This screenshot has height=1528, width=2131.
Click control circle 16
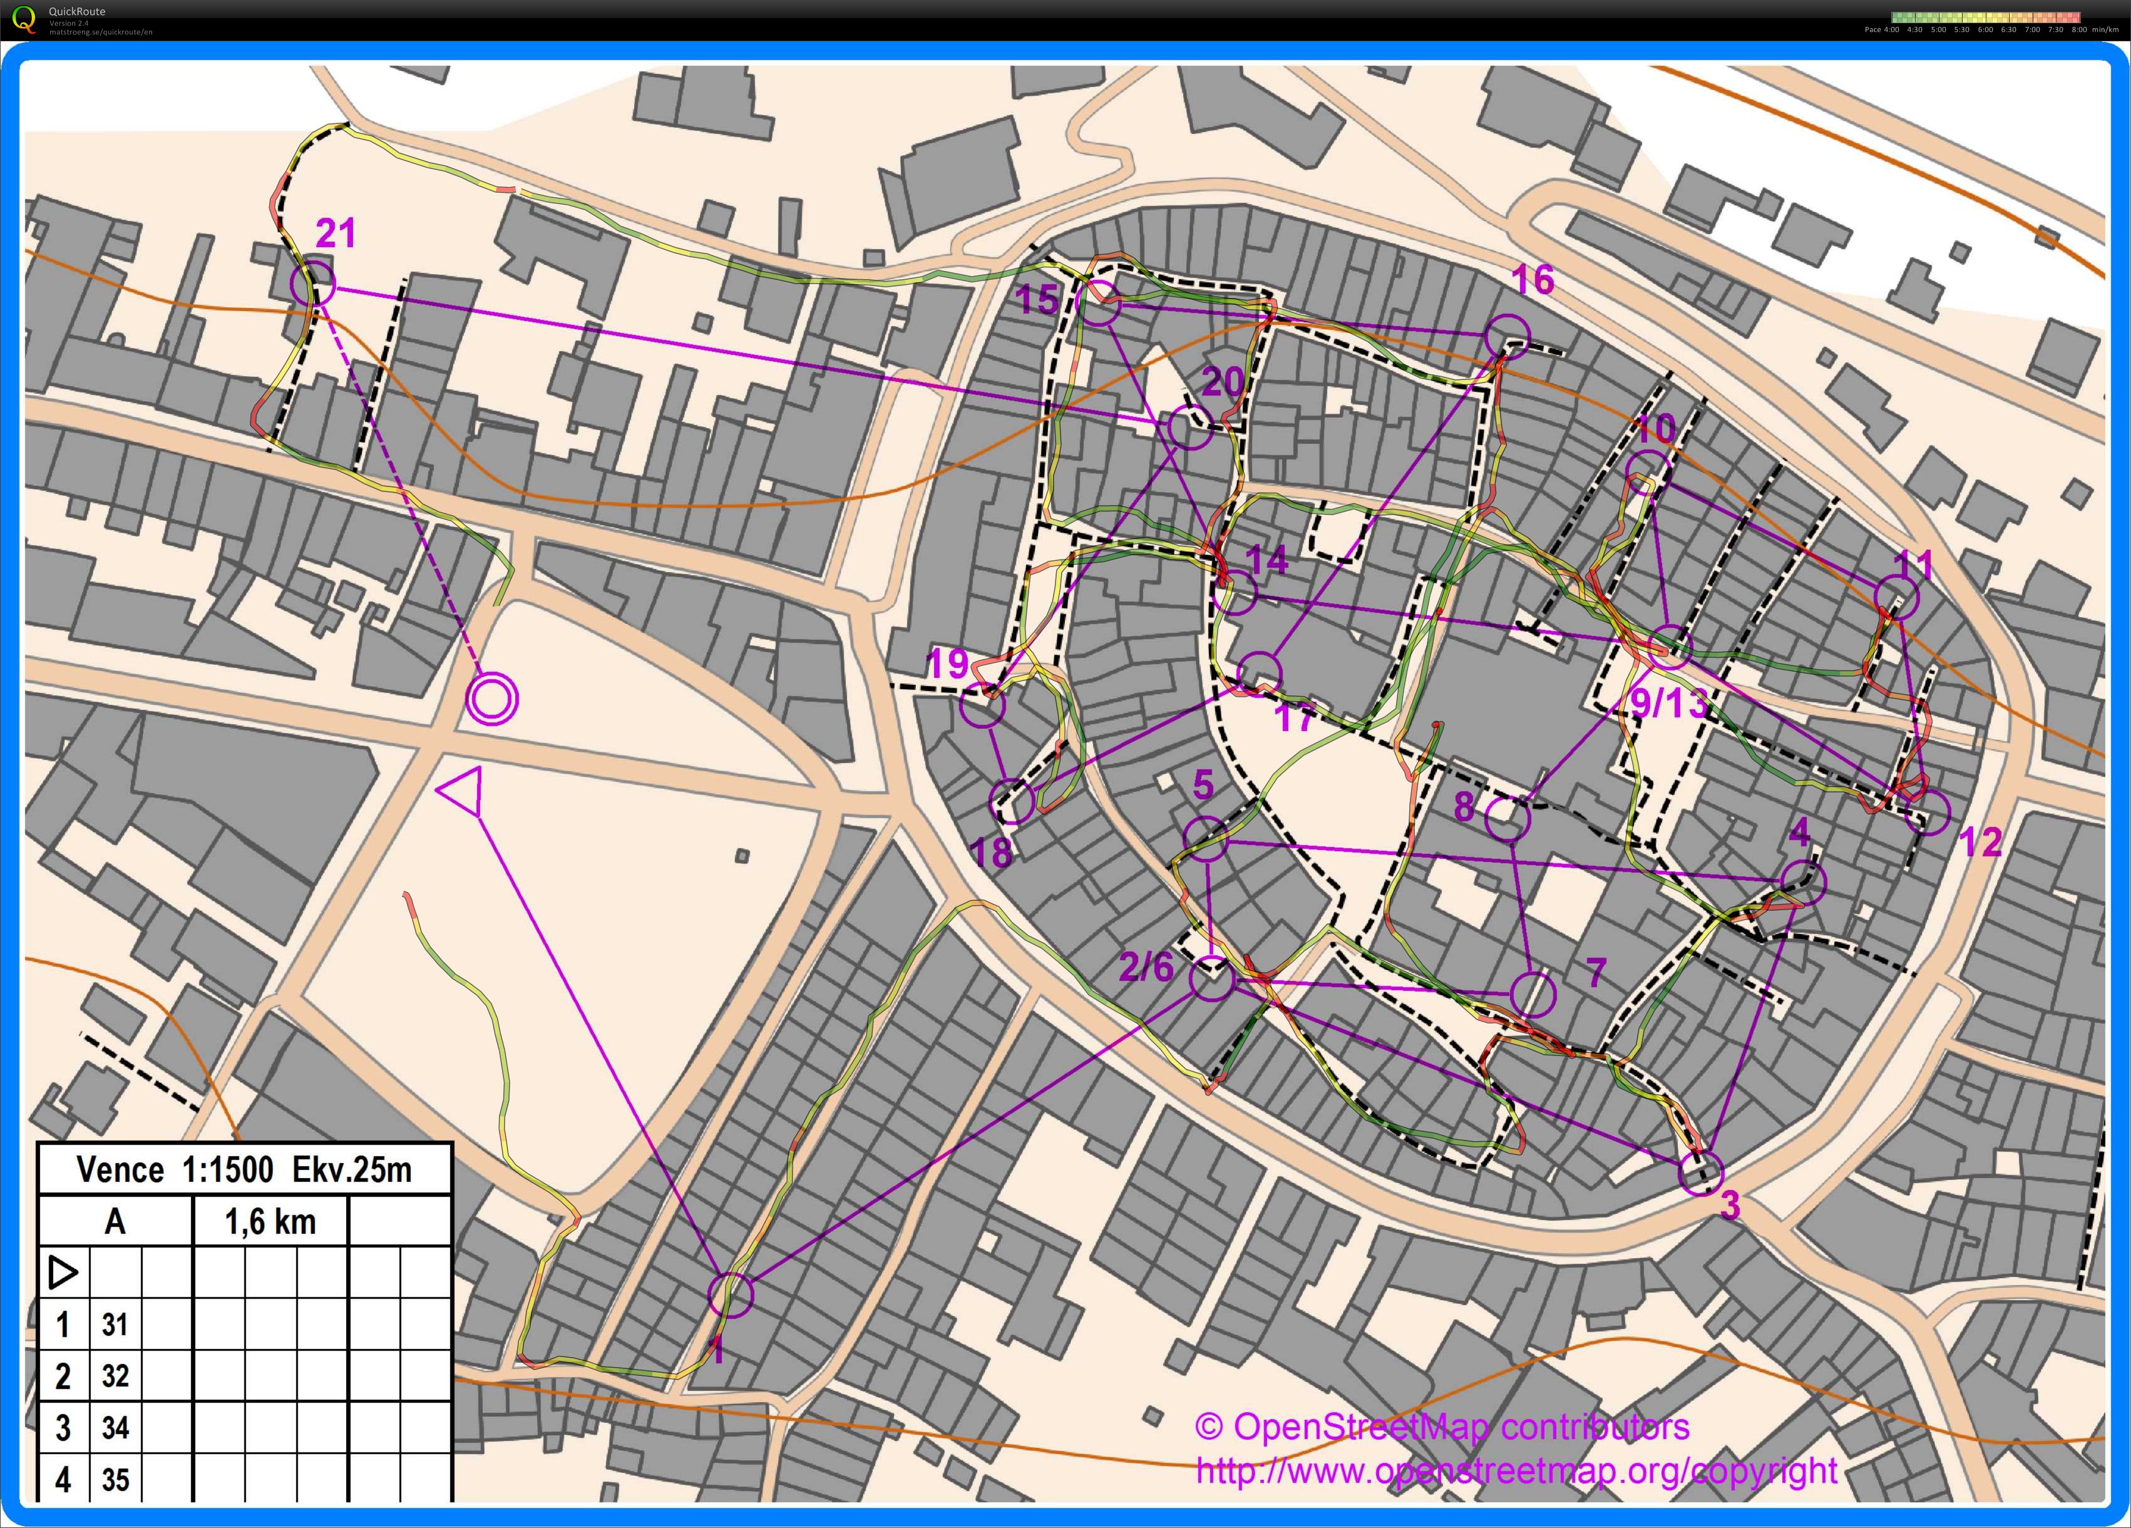tap(1507, 336)
